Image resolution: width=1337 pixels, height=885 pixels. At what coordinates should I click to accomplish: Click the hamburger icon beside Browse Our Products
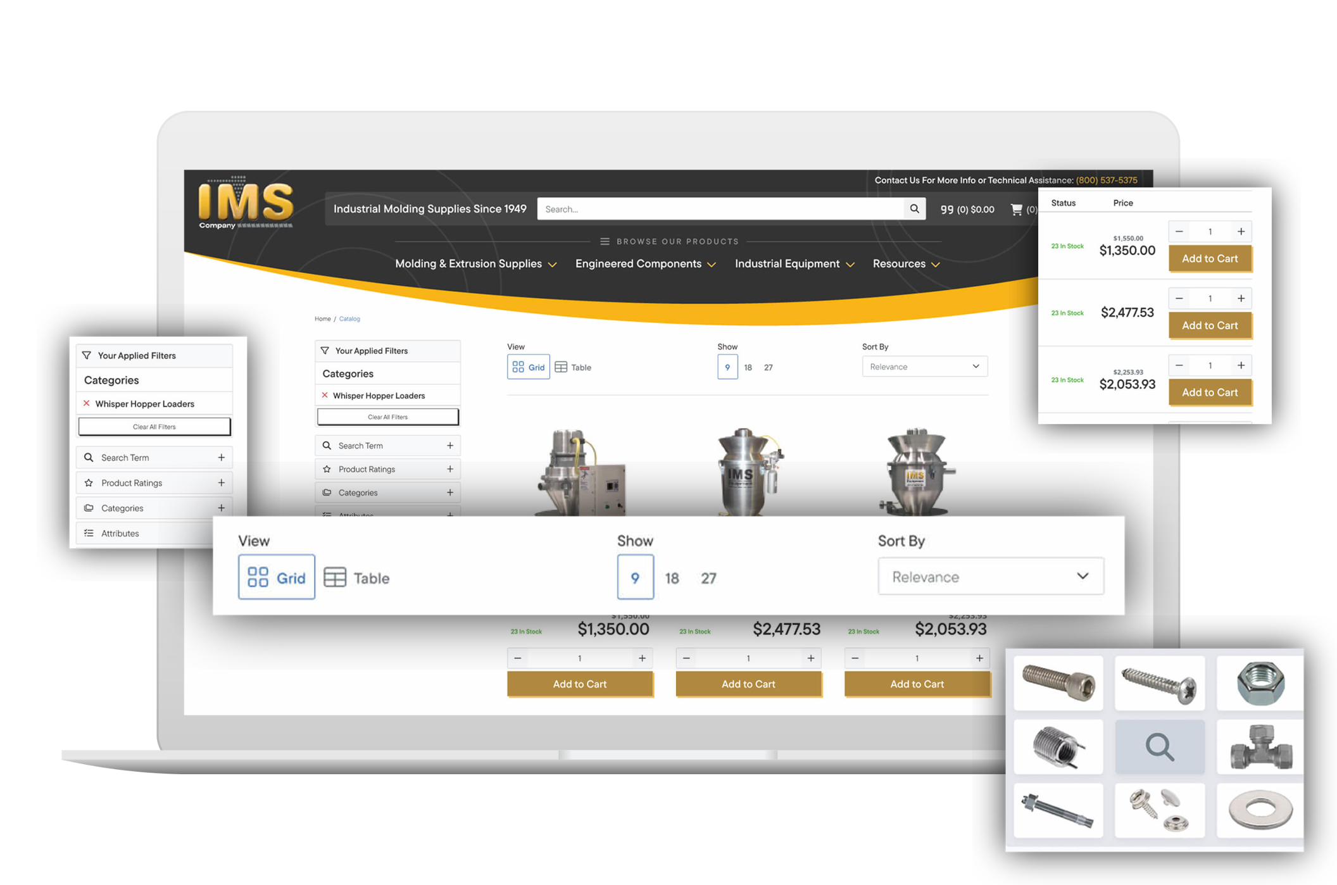605,241
